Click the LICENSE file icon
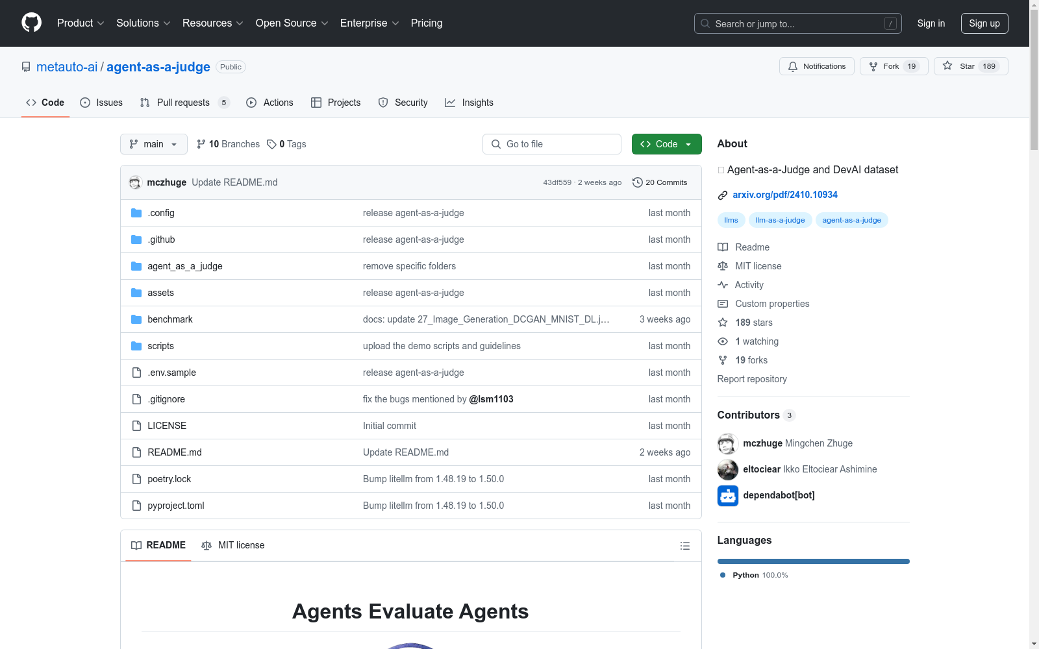The image size is (1039, 649). (x=136, y=426)
